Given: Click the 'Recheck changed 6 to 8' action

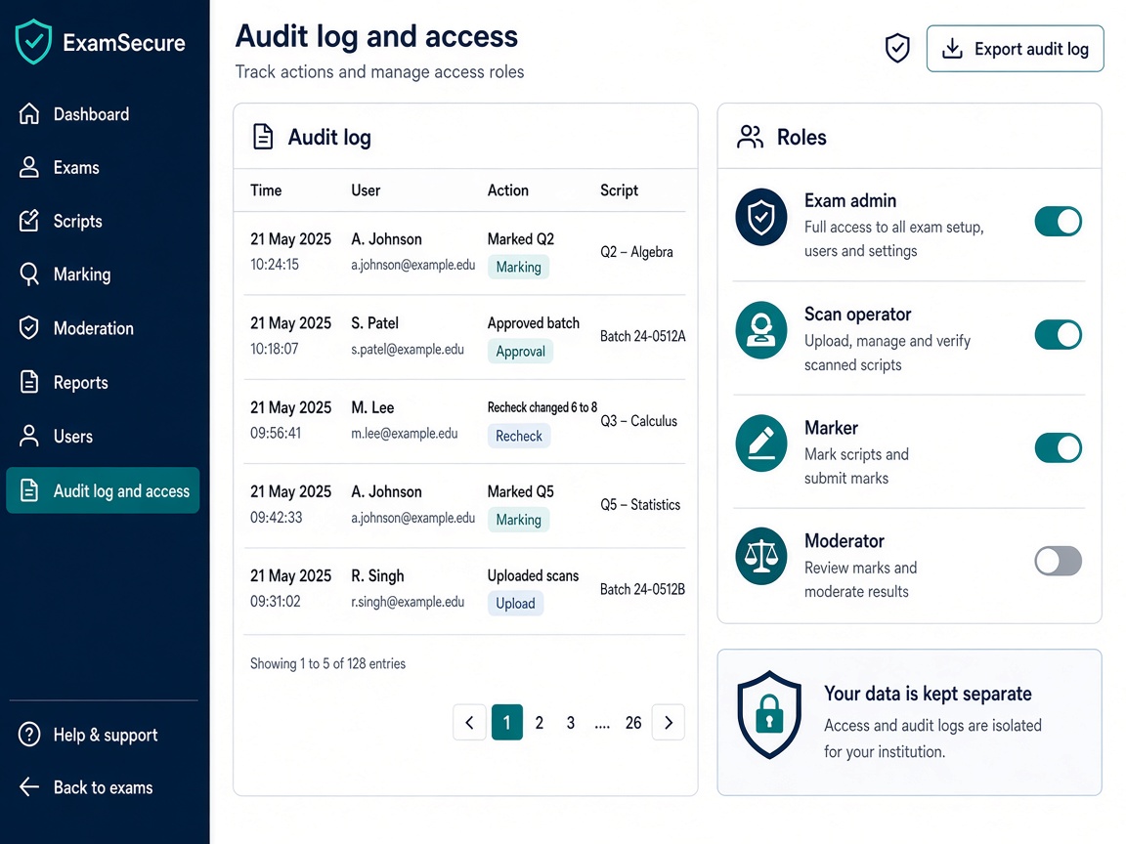Looking at the screenshot, I should tap(542, 407).
